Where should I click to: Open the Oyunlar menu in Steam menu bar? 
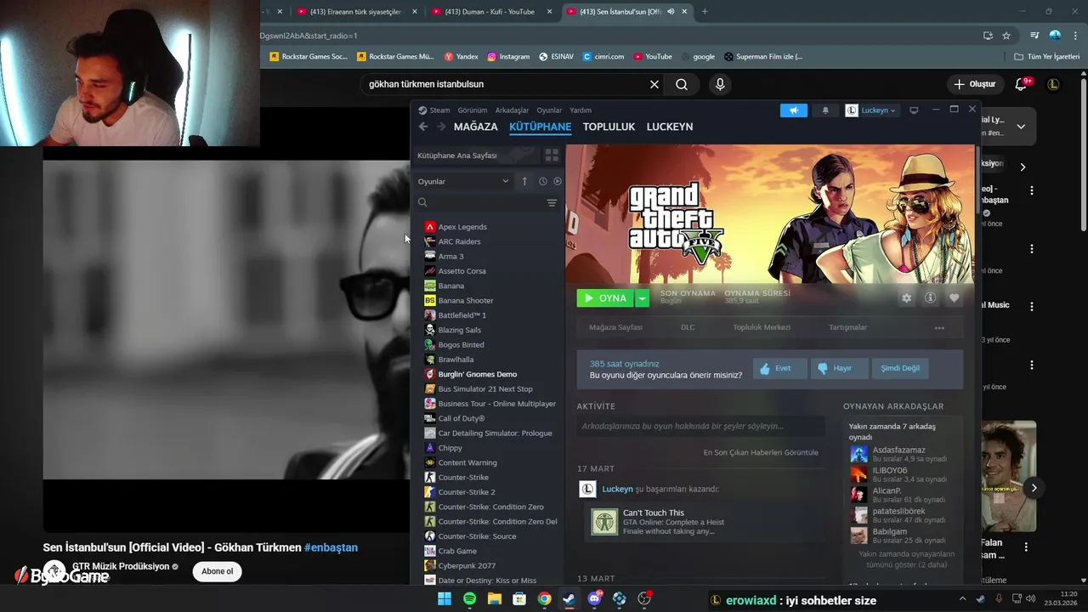coord(549,110)
